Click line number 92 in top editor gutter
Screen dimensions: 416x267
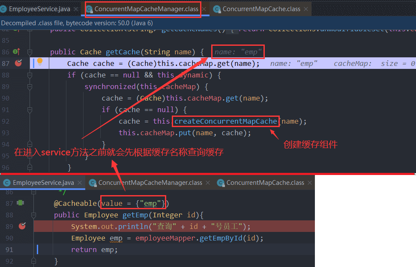6,122
